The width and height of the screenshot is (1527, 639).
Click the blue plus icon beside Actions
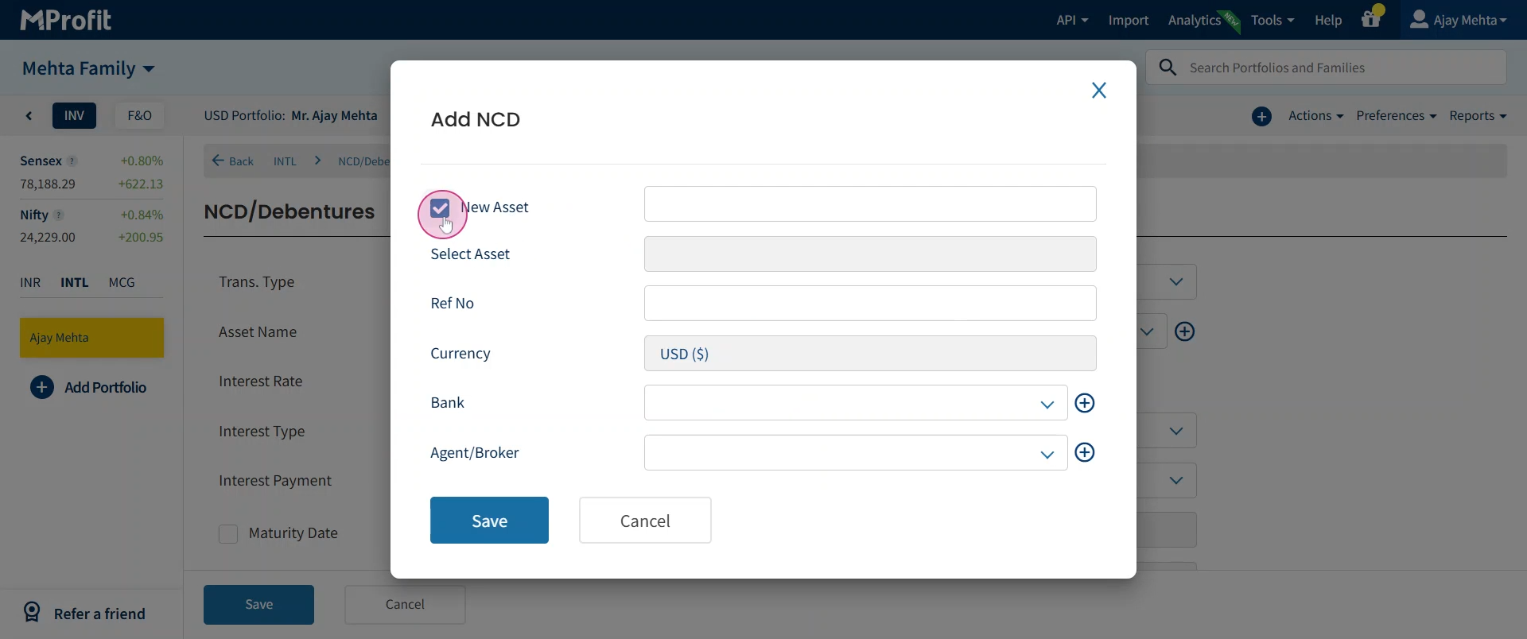click(1261, 117)
